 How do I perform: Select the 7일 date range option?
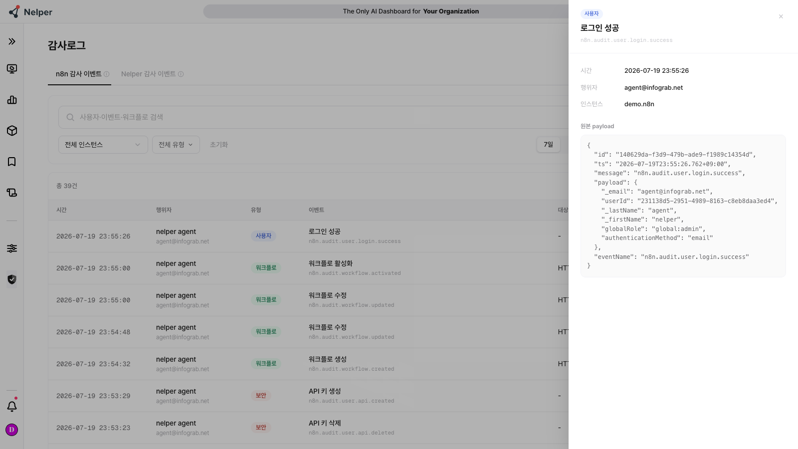(548, 145)
